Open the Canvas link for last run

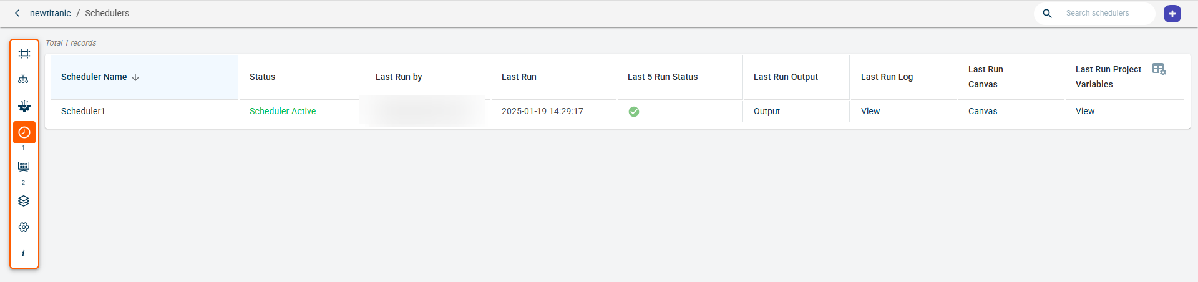tap(982, 111)
